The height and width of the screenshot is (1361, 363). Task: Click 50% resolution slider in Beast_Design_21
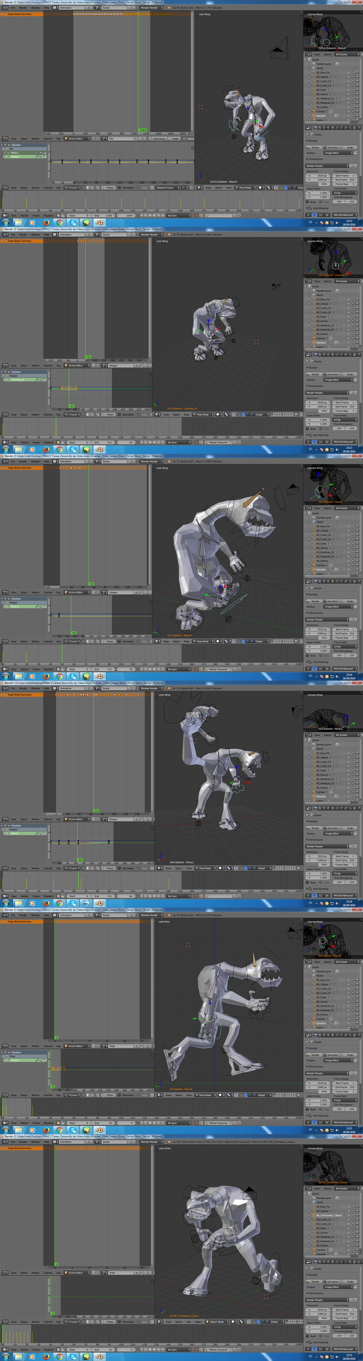click(318, 184)
